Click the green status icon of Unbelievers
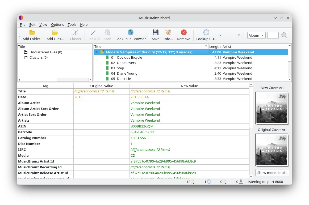The width and height of the screenshot is (309, 205). pyautogui.click(x=107, y=63)
